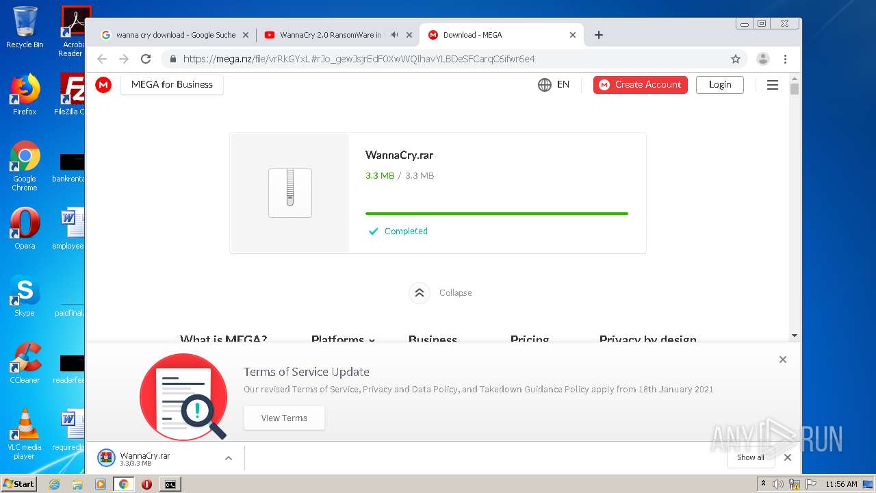Click the View Terms button
The image size is (876, 493).
point(284,418)
